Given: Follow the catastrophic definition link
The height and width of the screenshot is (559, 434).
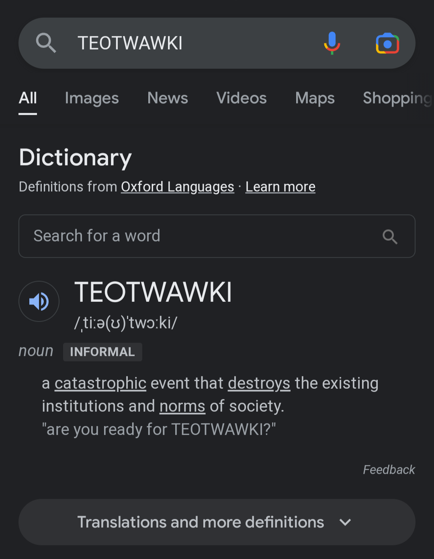Looking at the screenshot, I should 100,383.
